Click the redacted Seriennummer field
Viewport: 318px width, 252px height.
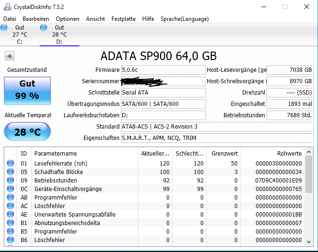[x=163, y=81]
